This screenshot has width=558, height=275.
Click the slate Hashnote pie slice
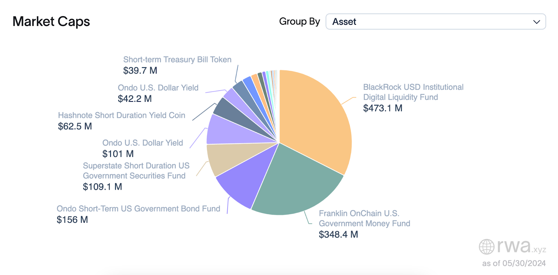(230, 111)
